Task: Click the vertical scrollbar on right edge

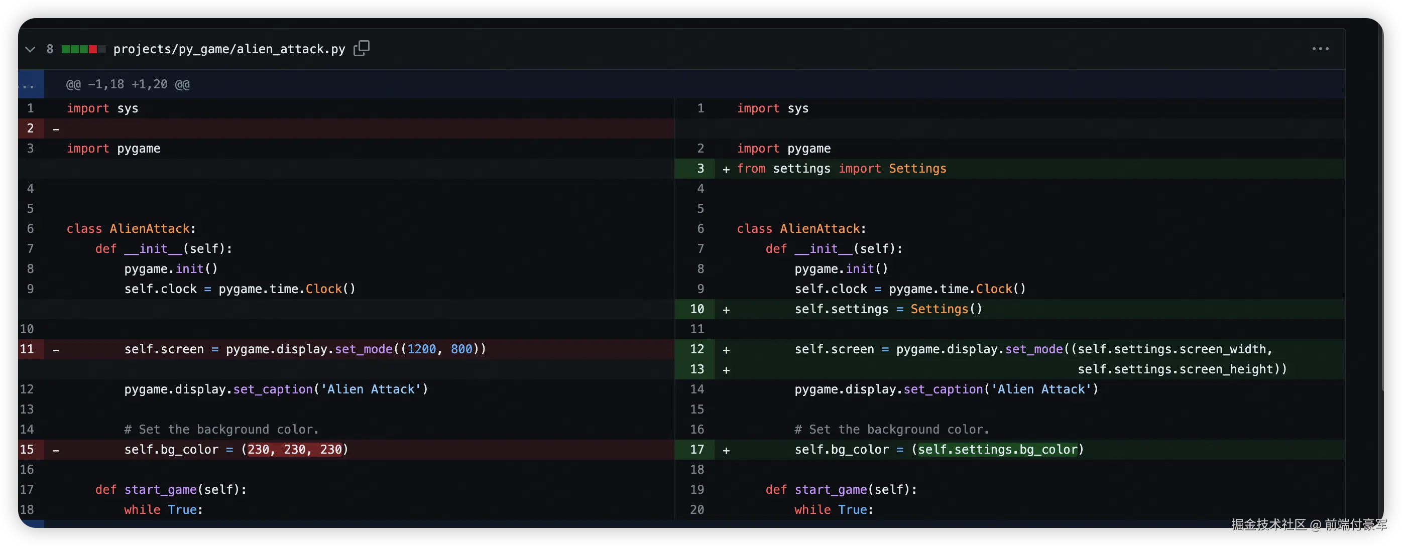Action: pyautogui.click(x=1382, y=217)
